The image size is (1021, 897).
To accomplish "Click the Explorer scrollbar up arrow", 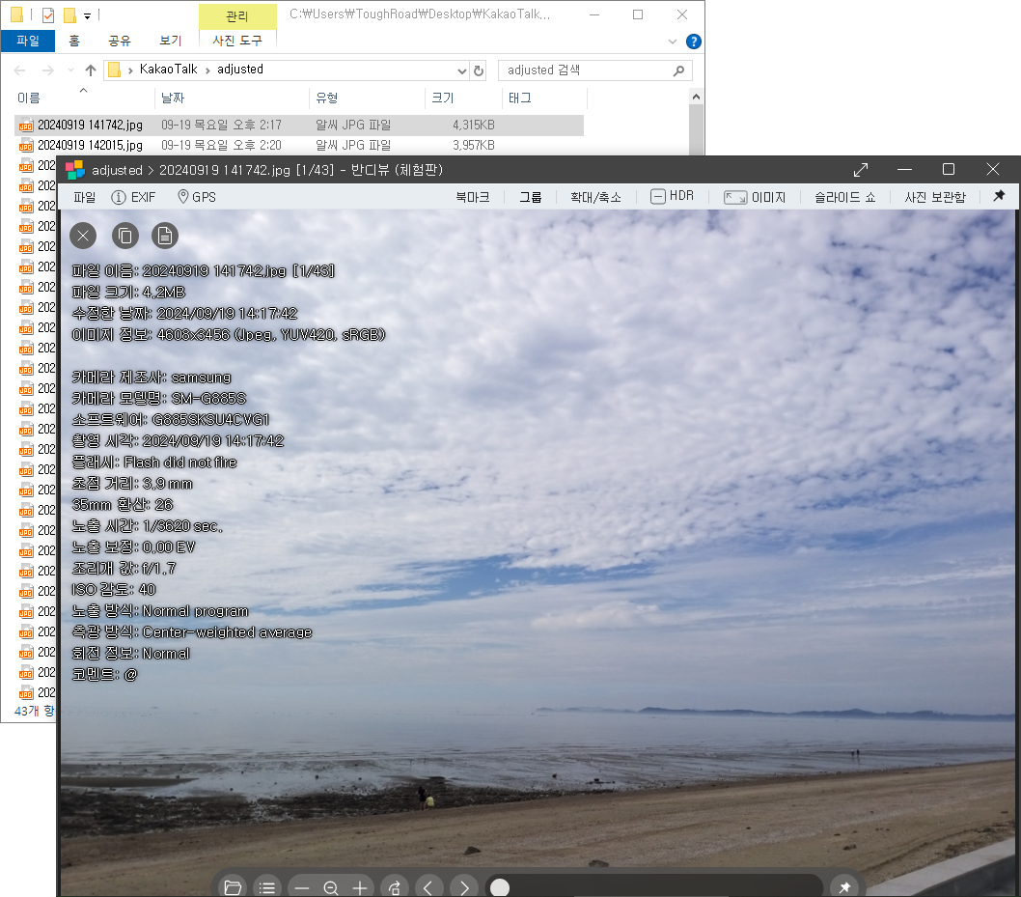I will pos(696,98).
